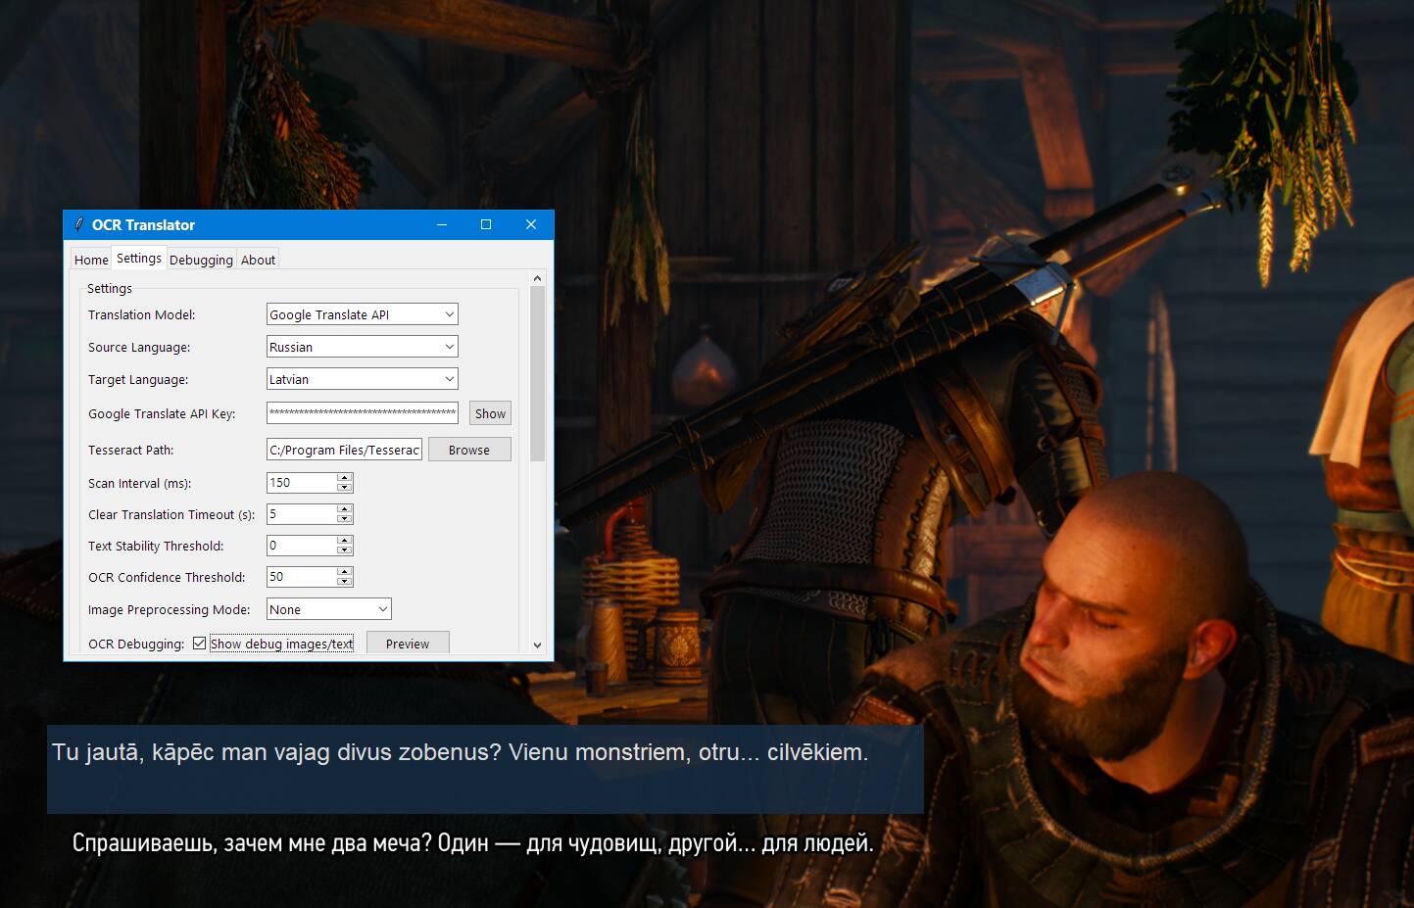Click the Text Stability Threshold field
Viewport: 1414px width, 908px height.
301,546
